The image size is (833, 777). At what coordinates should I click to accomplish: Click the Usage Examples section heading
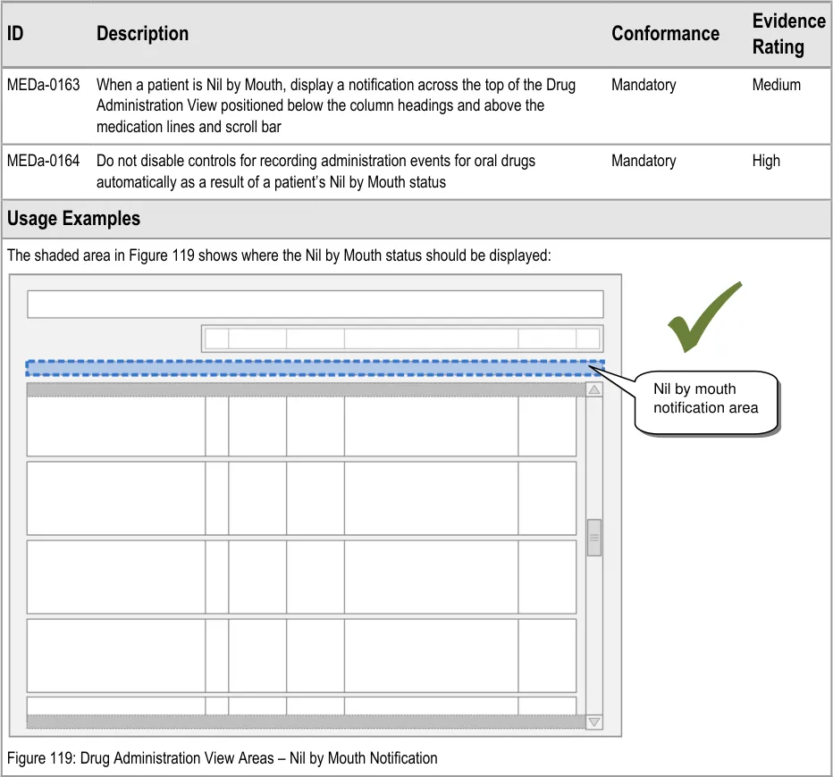[73, 219]
